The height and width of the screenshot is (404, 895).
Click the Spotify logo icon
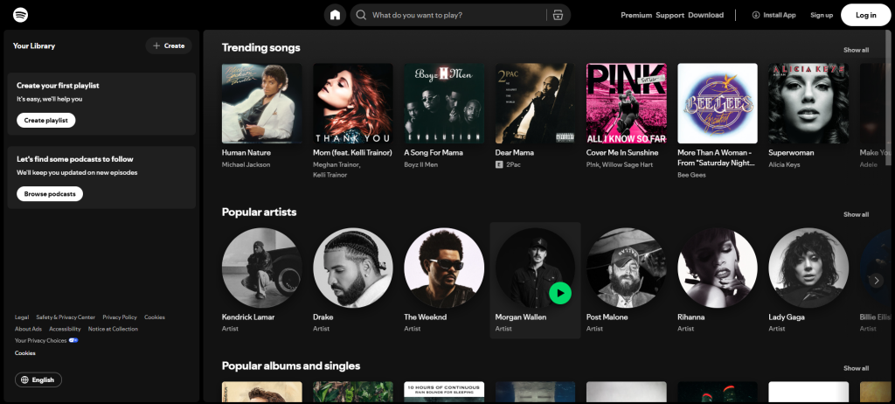(21, 15)
